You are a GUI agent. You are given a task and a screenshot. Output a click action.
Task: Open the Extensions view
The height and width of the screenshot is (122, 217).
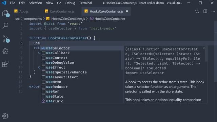5,64
